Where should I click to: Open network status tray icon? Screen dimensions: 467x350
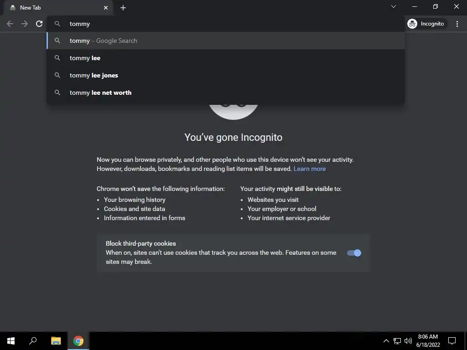pyautogui.click(x=397, y=341)
